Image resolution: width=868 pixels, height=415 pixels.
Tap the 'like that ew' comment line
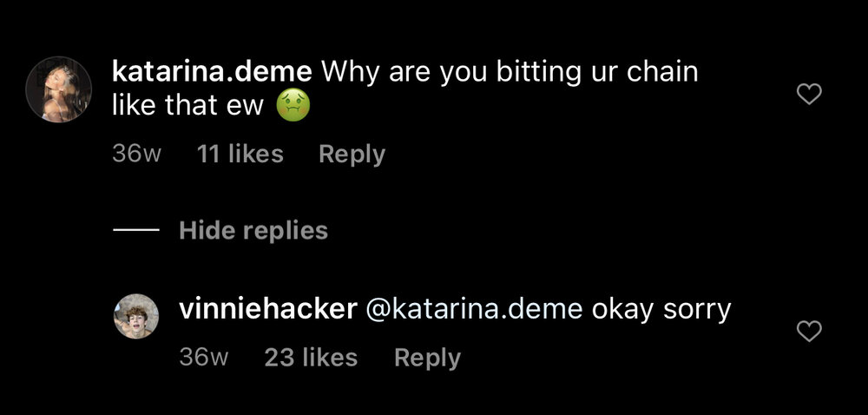(187, 106)
